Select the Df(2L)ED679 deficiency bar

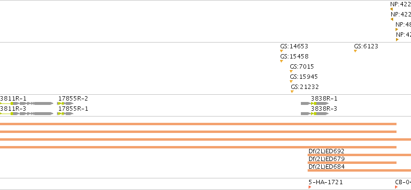352,163
